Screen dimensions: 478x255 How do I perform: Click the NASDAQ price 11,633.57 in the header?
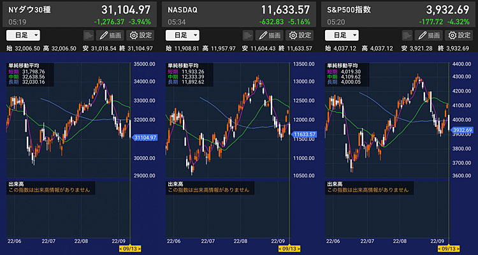pyautogui.click(x=286, y=10)
